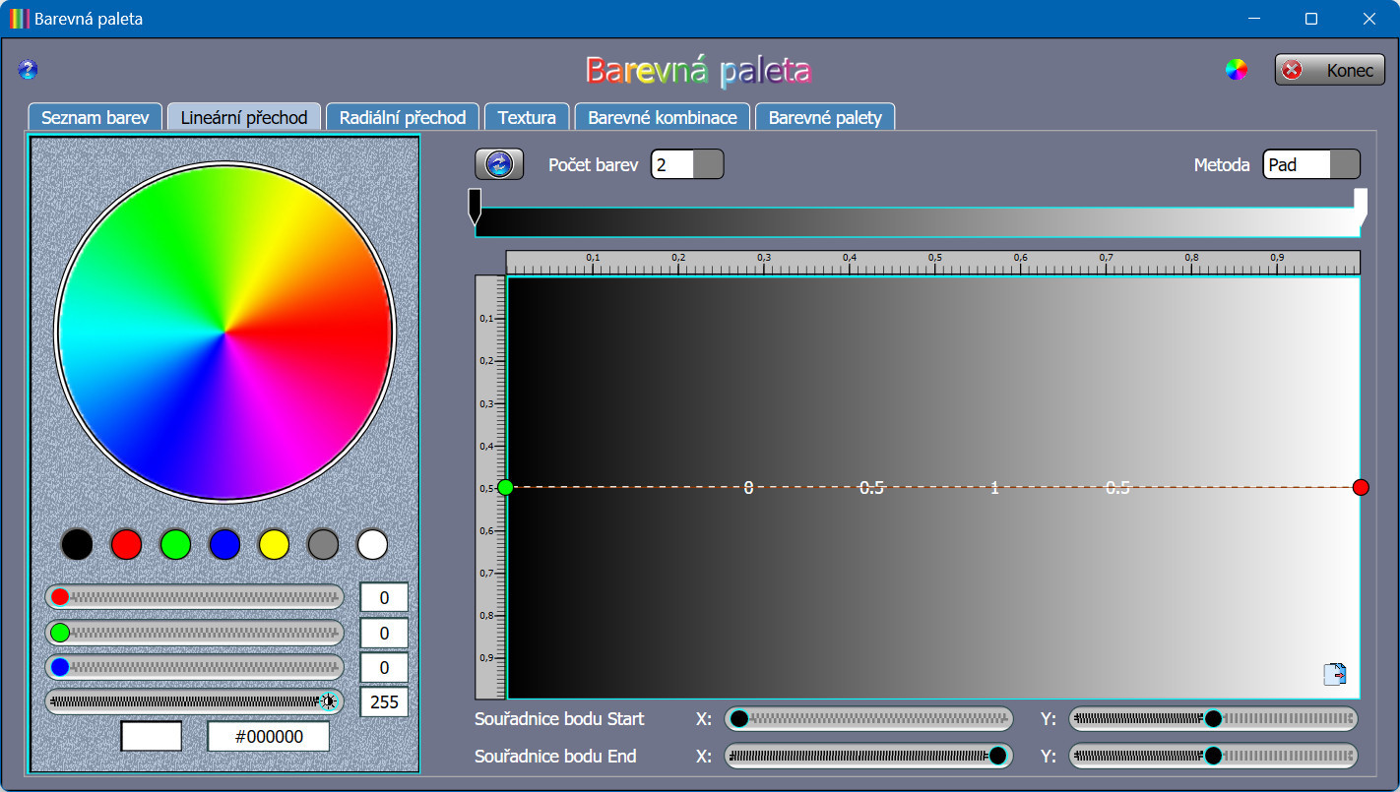1400x792 pixels.
Task: Click the End point Y slider
Action: point(1213,756)
